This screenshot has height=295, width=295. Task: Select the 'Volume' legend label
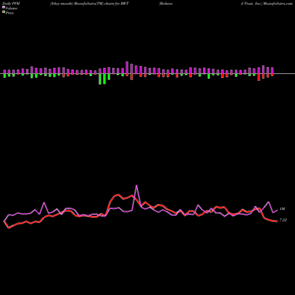point(11,8)
